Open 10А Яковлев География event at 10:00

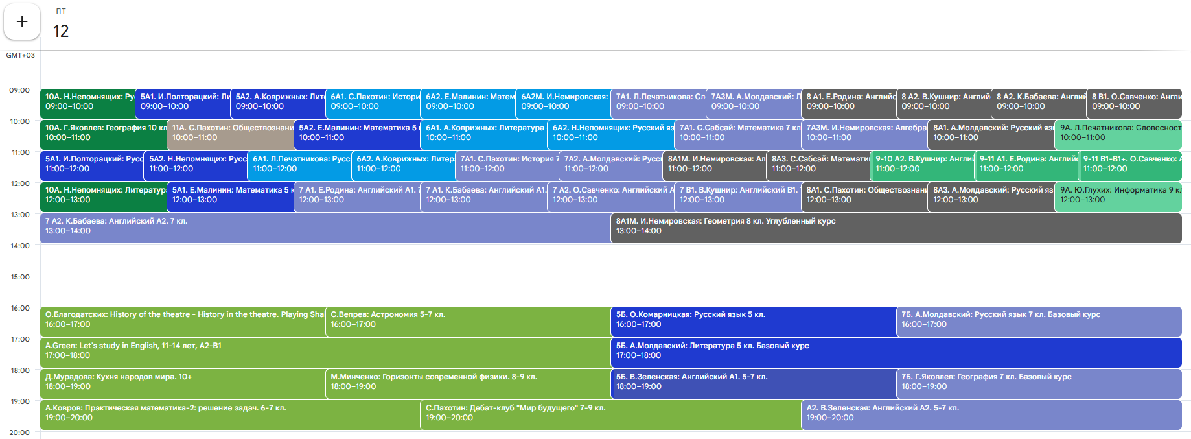coord(104,133)
